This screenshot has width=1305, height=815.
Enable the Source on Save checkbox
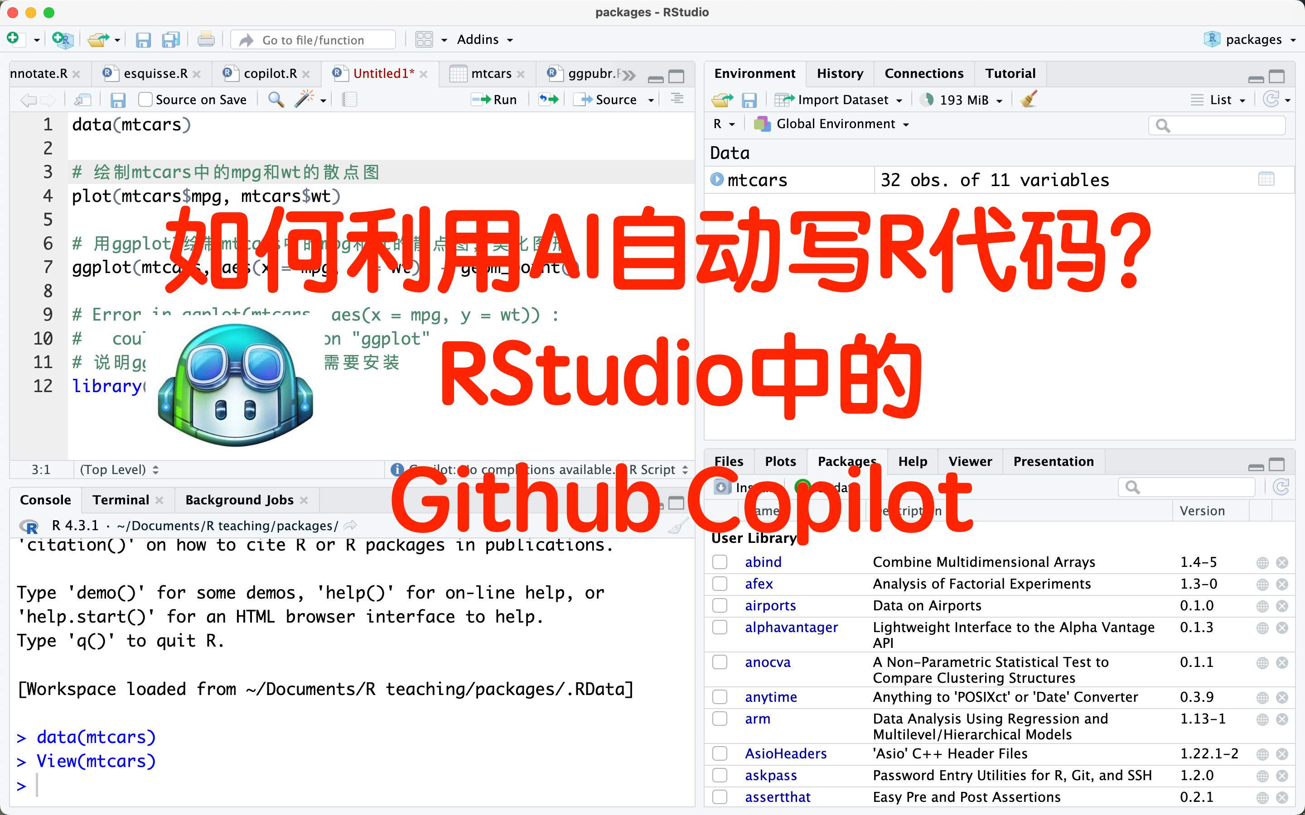[145, 100]
